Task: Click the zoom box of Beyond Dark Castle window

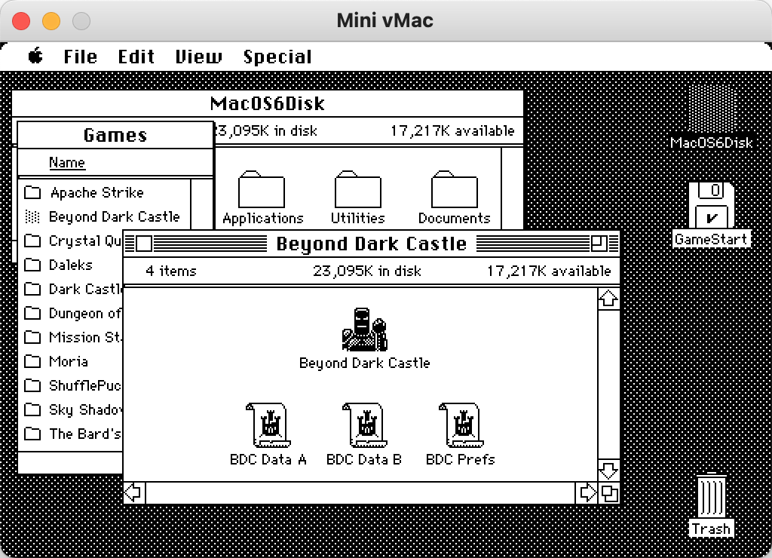Action: click(x=599, y=244)
